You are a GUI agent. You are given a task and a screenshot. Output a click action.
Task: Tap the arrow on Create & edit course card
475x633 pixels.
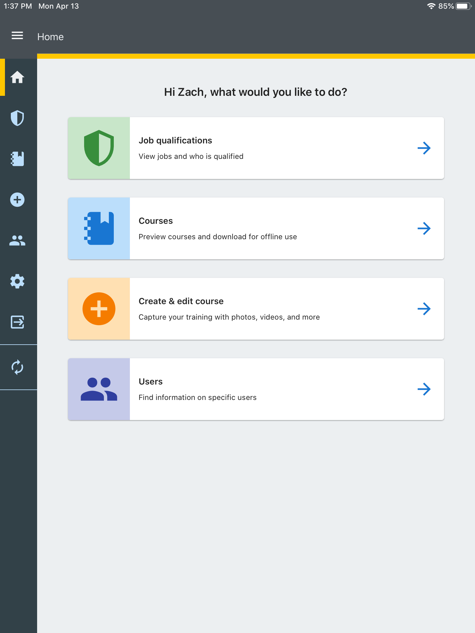click(x=424, y=309)
